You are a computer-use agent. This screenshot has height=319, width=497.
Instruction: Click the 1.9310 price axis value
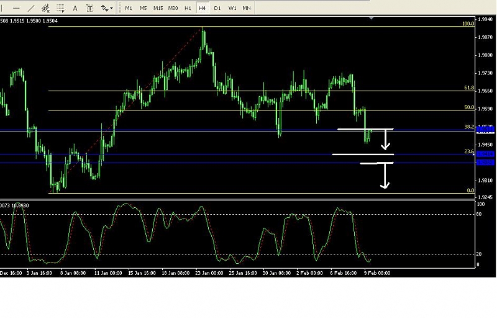coord(486,181)
